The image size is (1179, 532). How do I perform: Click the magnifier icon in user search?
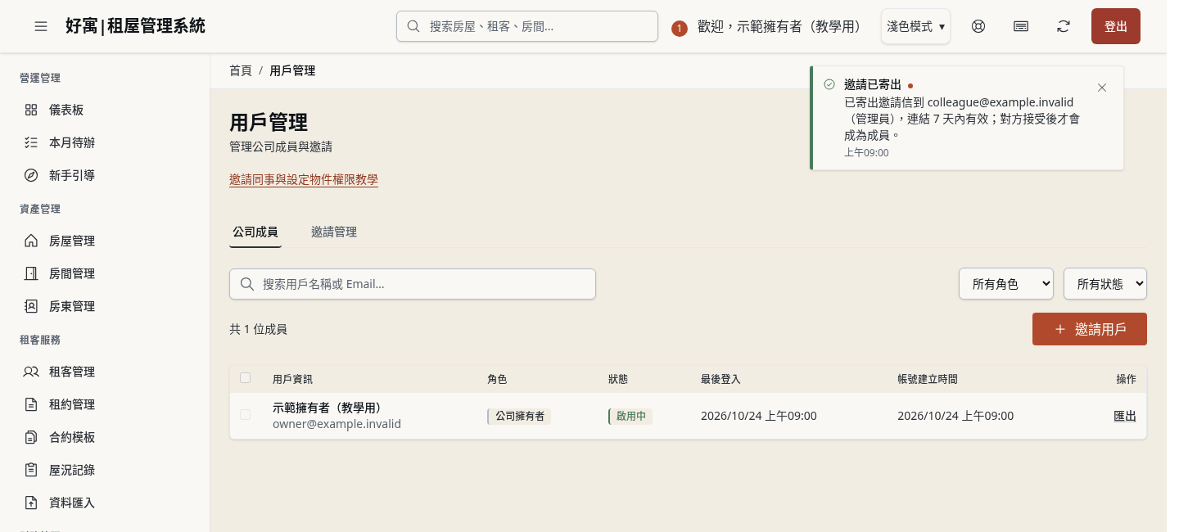point(246,284)
